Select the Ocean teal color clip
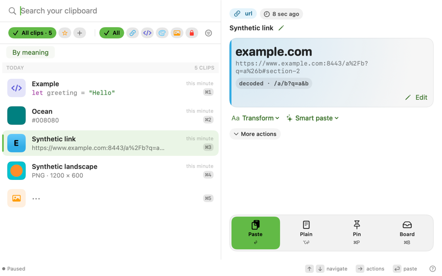This screenshot has width=442, height=276. [110, 116]
